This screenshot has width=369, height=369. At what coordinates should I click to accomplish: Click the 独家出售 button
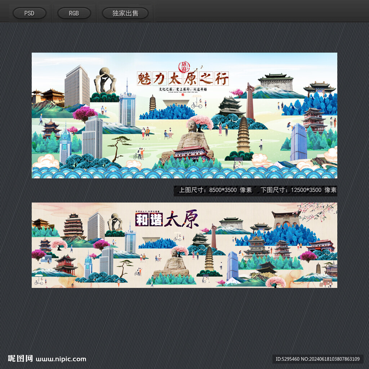125,13
